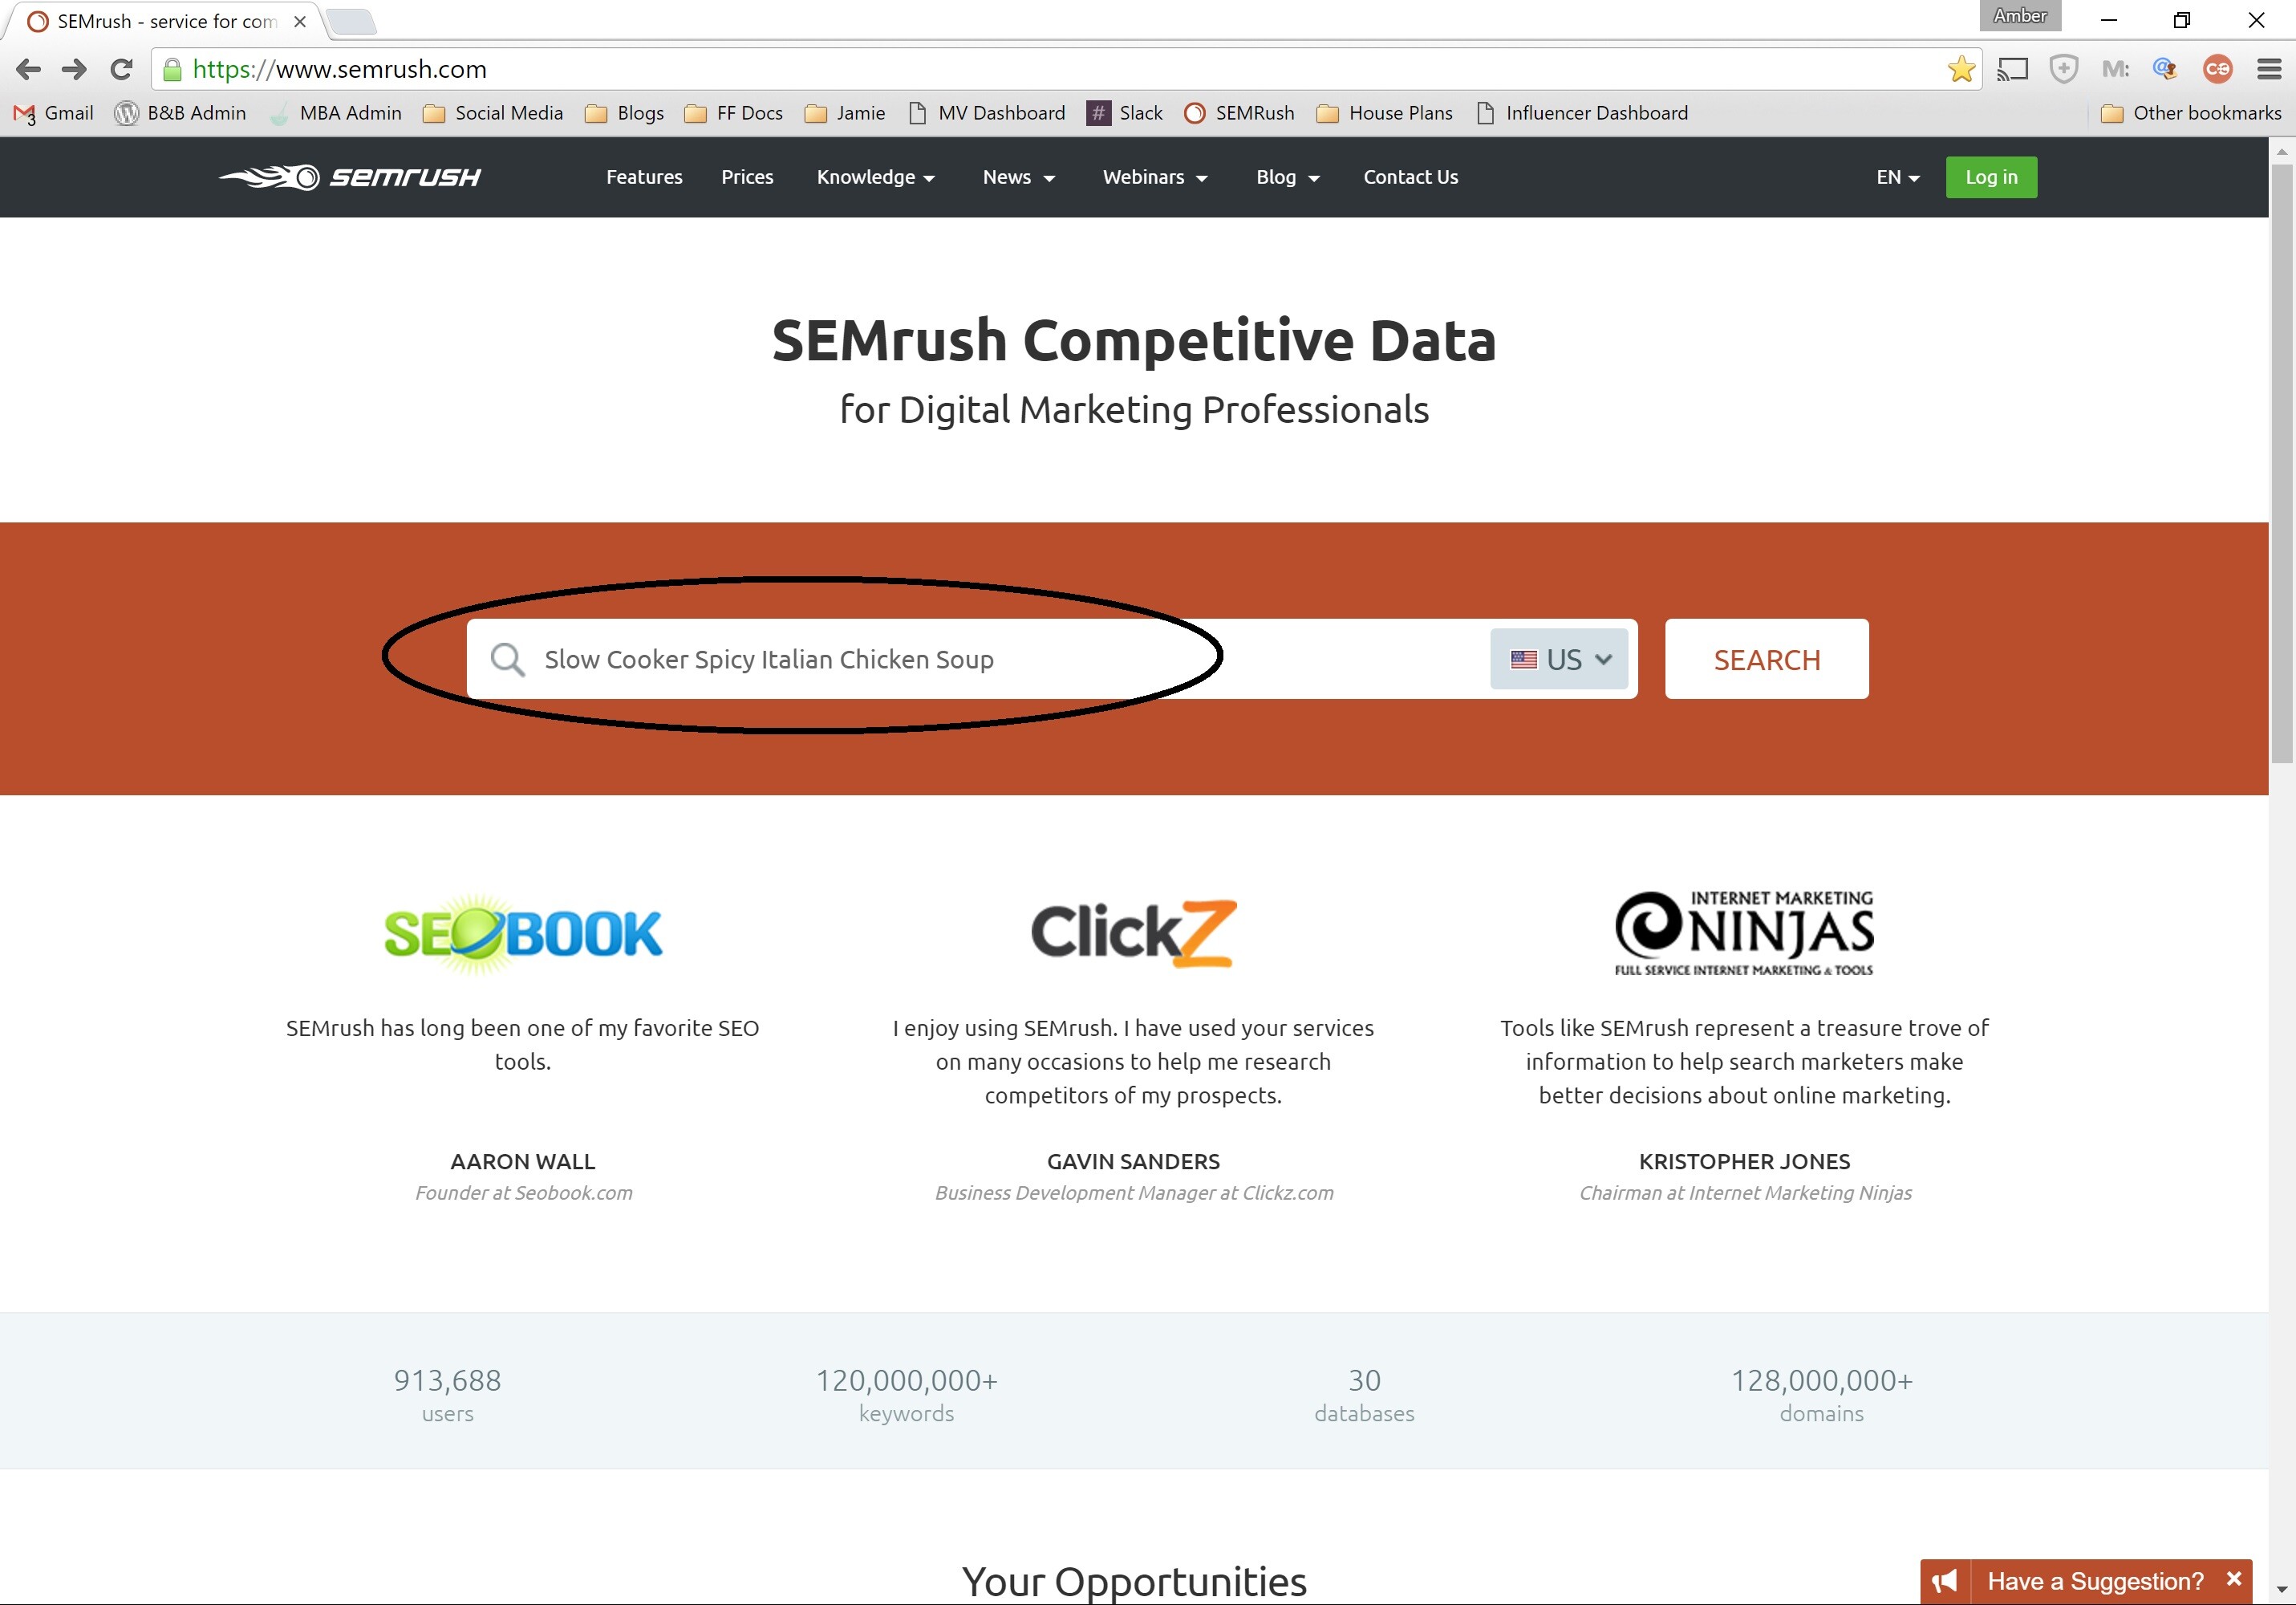Screen dimensions: 2296x1605
Task: Expand the Knowledge dropdown menu
Action: (876, 177)
